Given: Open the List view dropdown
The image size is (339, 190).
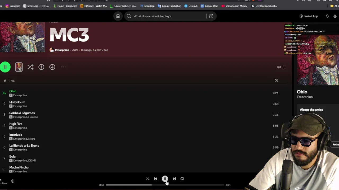Looking at the screenshot, I should click(281, 67).
